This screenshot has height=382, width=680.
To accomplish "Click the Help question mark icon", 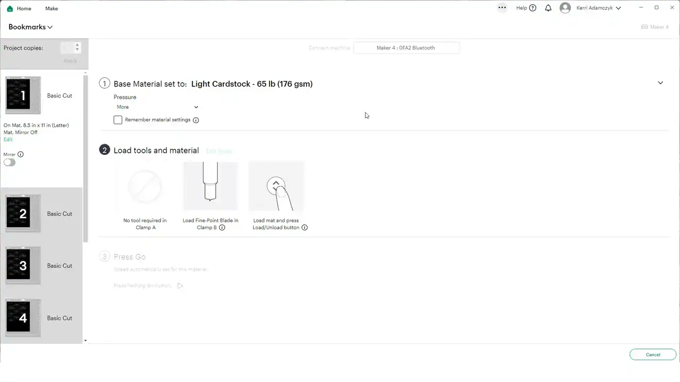I will 533,8.
